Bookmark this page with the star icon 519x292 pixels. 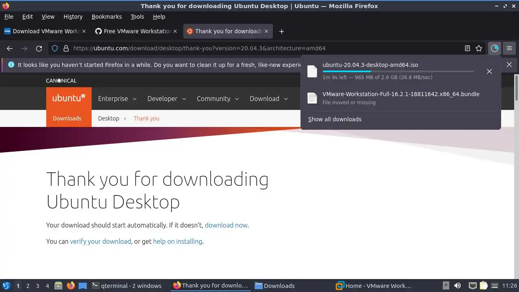(x=479, y=48)
